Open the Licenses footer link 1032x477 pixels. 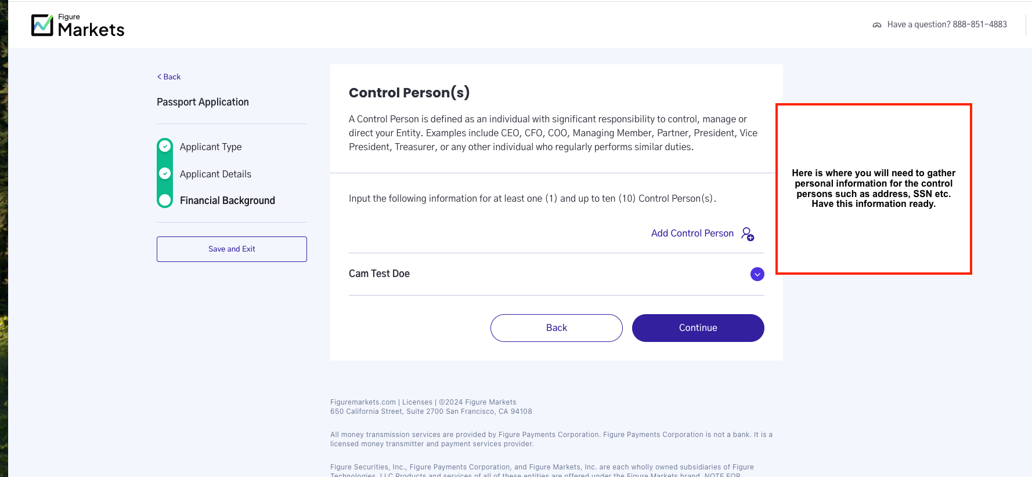click(417, 402)
